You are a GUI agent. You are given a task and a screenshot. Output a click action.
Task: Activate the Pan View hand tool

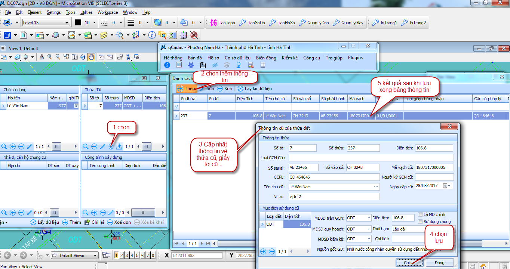tap(91, 57)
